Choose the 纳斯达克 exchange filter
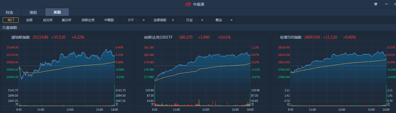 click(88, 20)
